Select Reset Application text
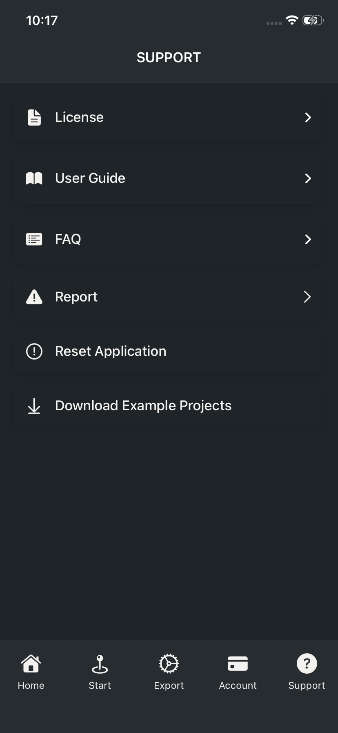This screenshot has height=733, width=338. click(x=111, y=351)
